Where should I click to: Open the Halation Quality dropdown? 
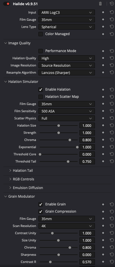pos(67,58)
